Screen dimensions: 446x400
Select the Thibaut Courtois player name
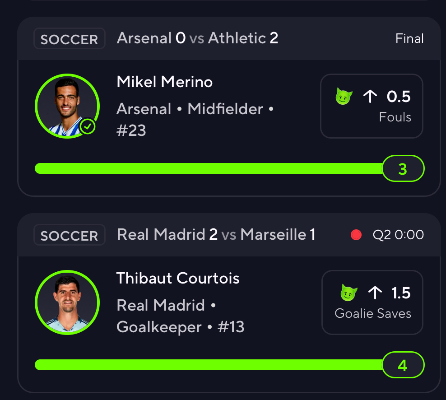[x=178, y=278]
